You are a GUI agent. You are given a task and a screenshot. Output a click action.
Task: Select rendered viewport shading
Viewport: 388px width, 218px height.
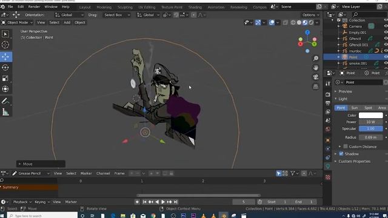pyautogui.click(x=311, y=22)
